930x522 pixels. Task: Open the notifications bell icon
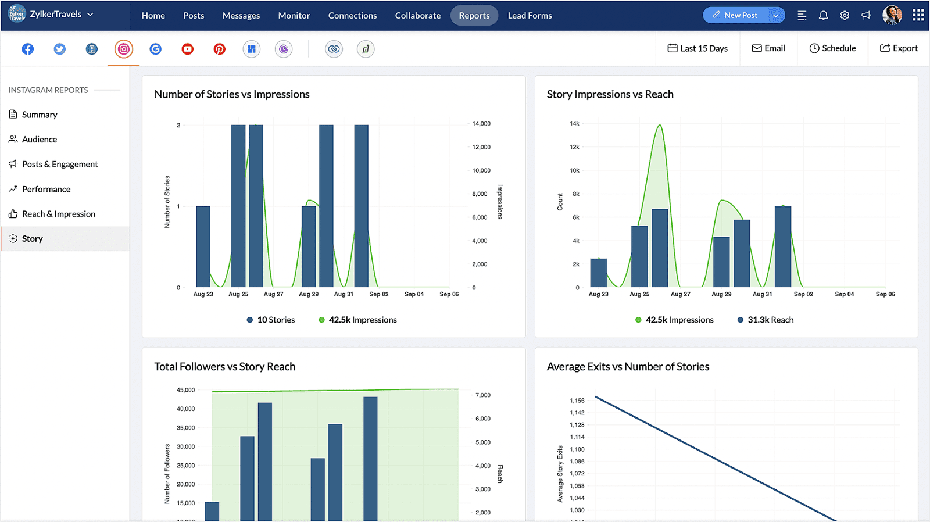pyautogui.click(x=823, y=16)
